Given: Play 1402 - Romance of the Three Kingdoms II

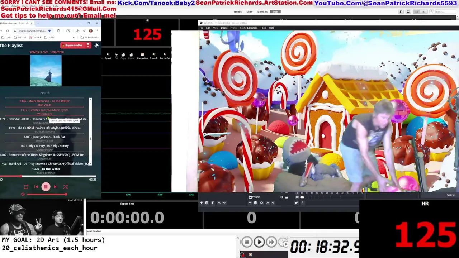Looking at the screenshot, I should 44,156.
